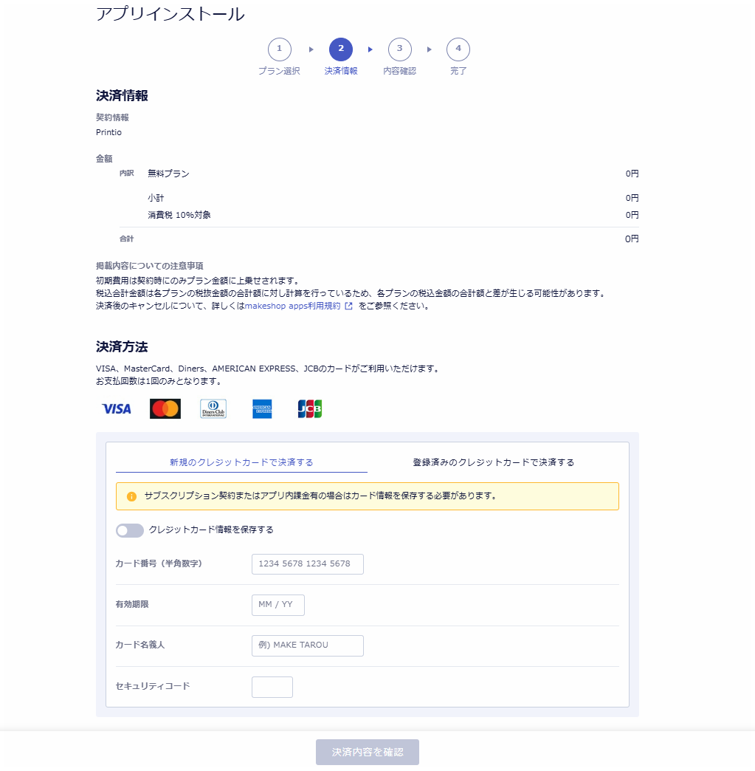This screenshot has height=771, width=755.
Task: Open the makeshop apps利用規約 link
Action: (292, 306)
